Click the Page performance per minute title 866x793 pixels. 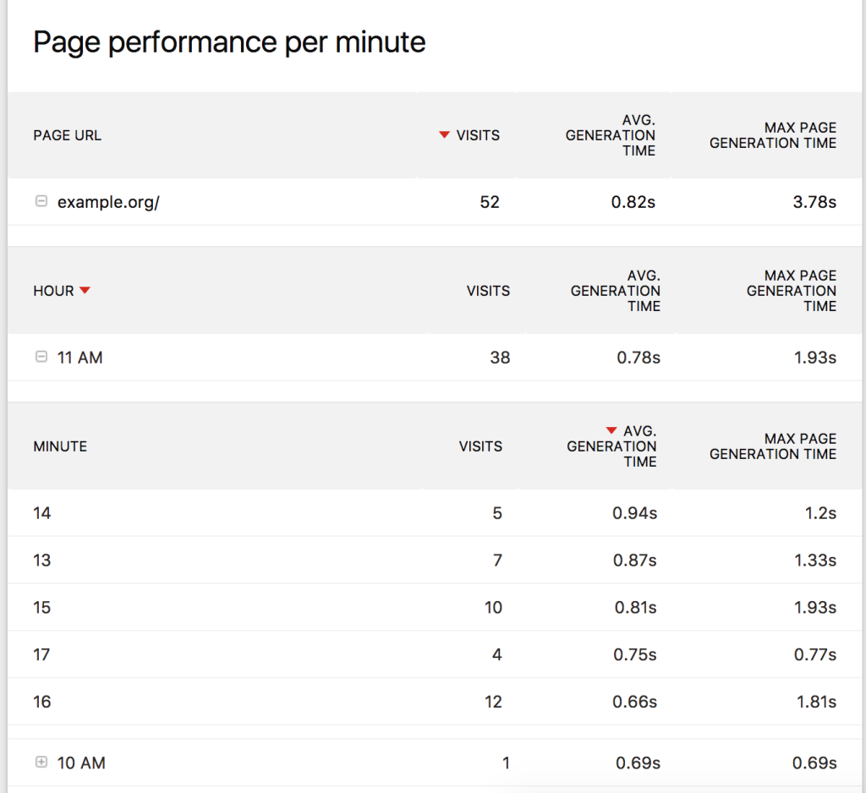[x=228, y=41]
